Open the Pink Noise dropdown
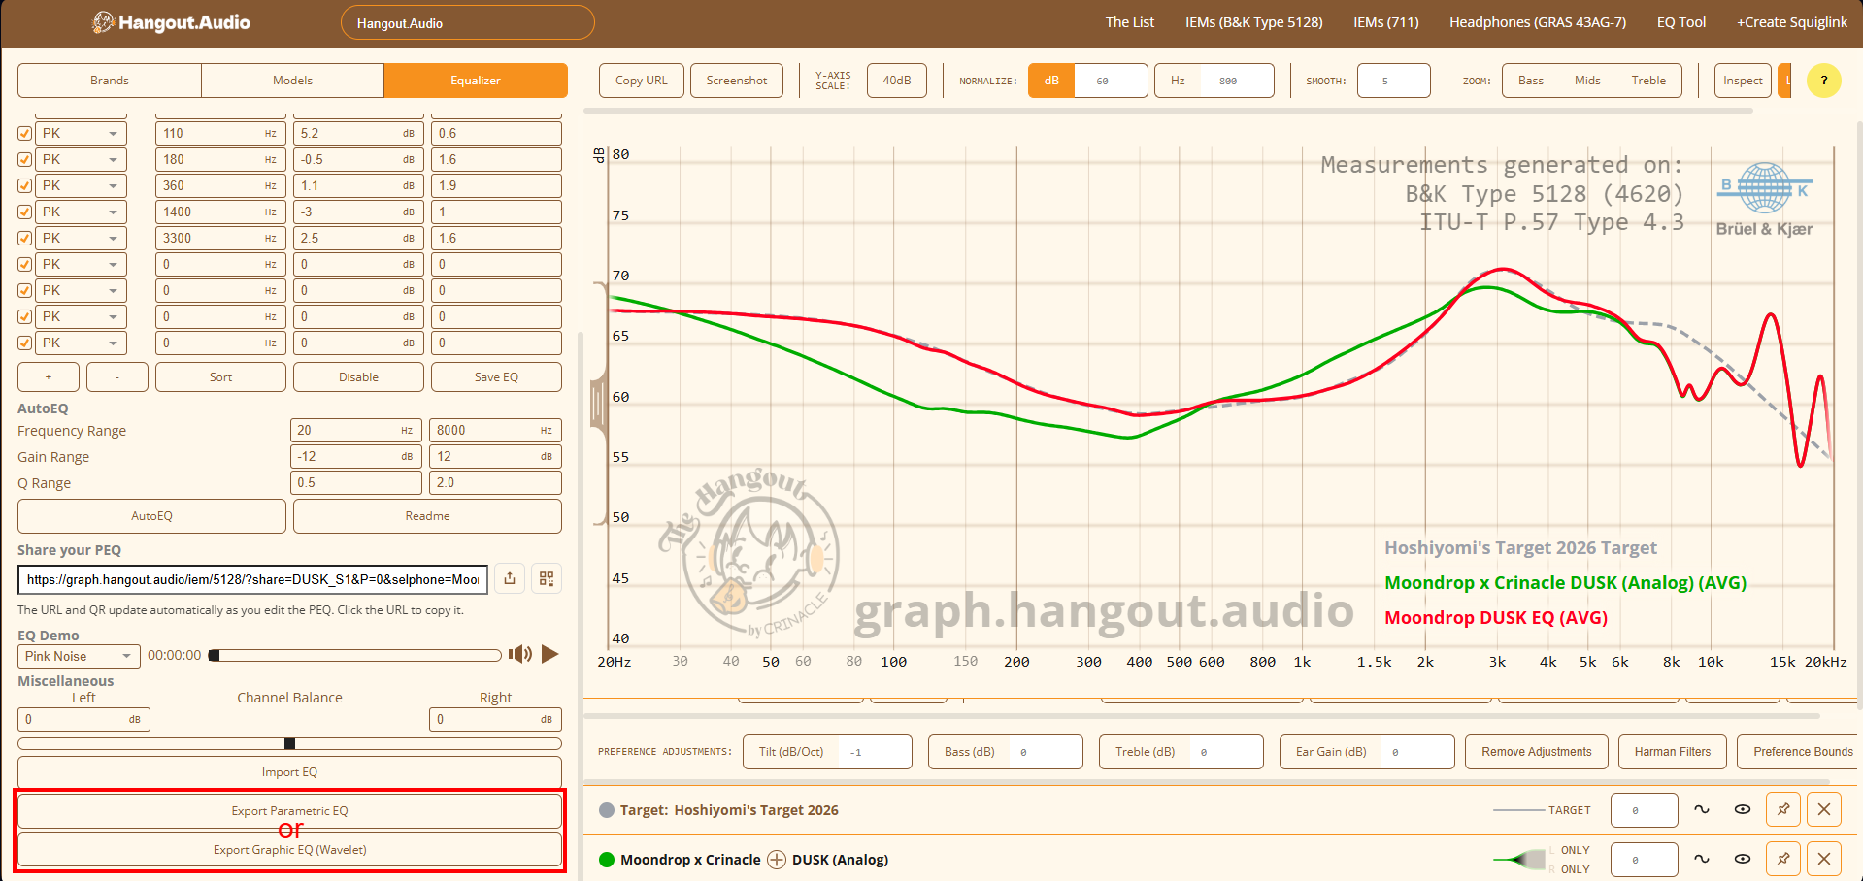The width and height of the screenshot is (1863, 881). pos(79,656)
